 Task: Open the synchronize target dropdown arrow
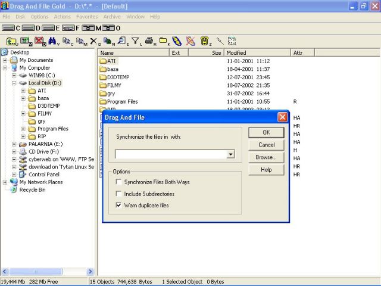[x=230, y=154]
